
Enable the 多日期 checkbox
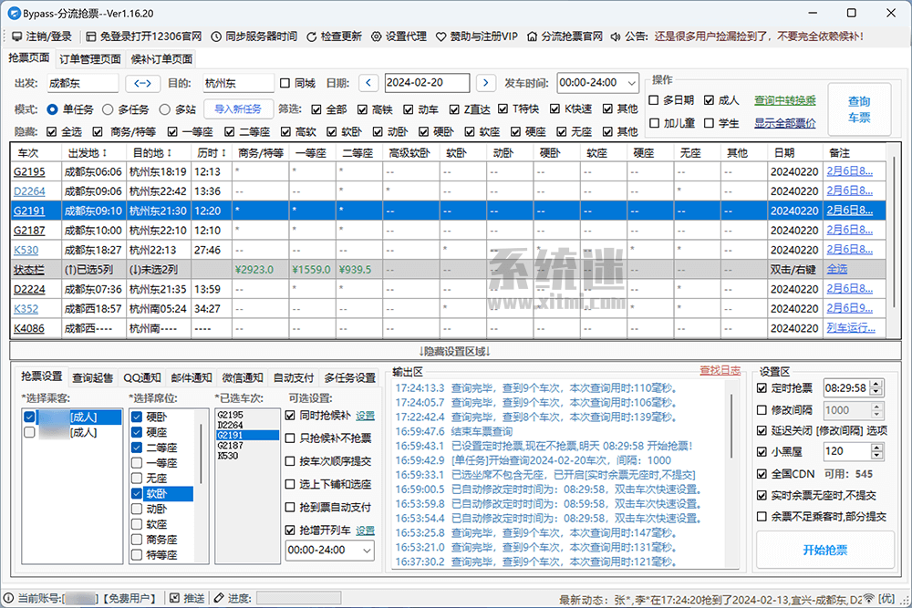pos(654,100)
